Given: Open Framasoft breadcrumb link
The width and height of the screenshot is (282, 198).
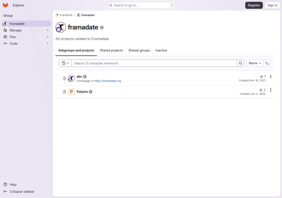Looking at the screenshot, I should coord(66,15).
